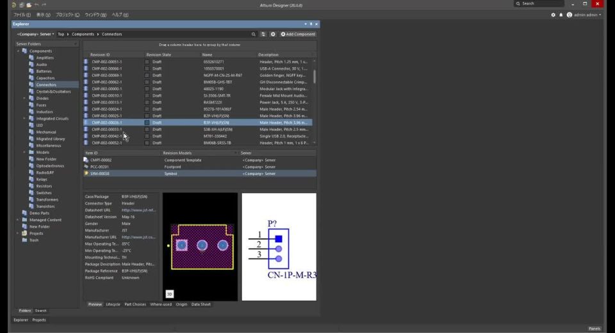Screen dimensions: 615x333
Task: Click component icon of CMP-002-00051-1 row
Action: click(86, 62)
